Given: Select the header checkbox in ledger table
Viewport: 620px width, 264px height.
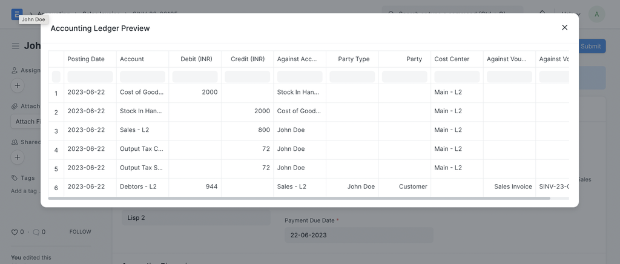Looking at the screenshot, I should tap(56, 77).
